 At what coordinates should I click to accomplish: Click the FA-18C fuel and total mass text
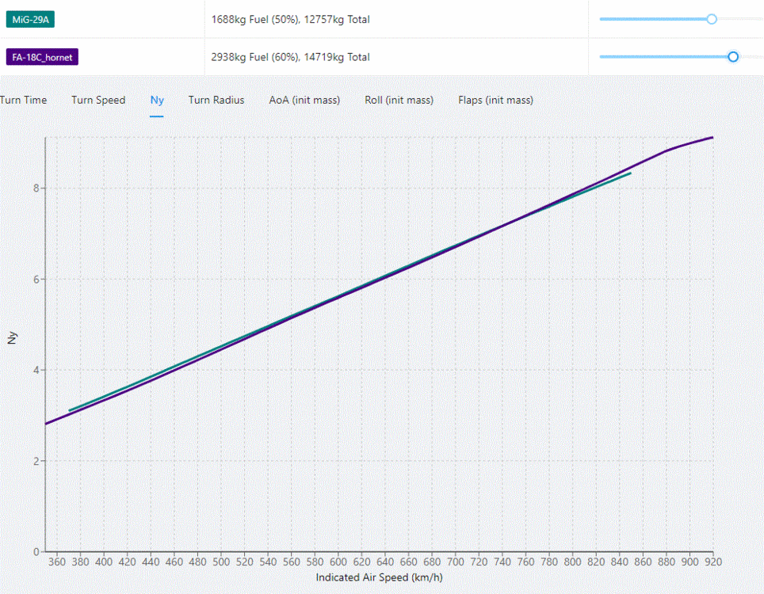tap(290, 57)
